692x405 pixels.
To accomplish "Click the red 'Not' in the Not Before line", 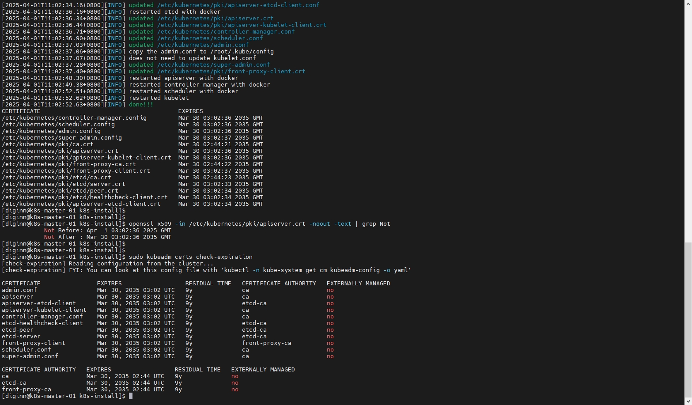I will pyautogui.click(x=49, y=231).
